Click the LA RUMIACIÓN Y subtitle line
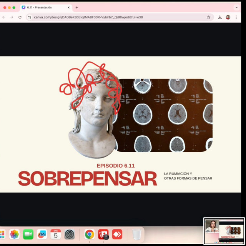This screenshot has height=246, width=246. [178, 174]
